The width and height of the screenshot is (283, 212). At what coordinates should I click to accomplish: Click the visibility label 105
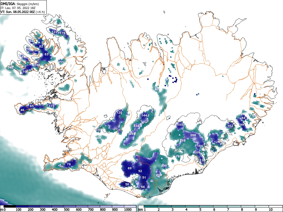coord(180,125)
